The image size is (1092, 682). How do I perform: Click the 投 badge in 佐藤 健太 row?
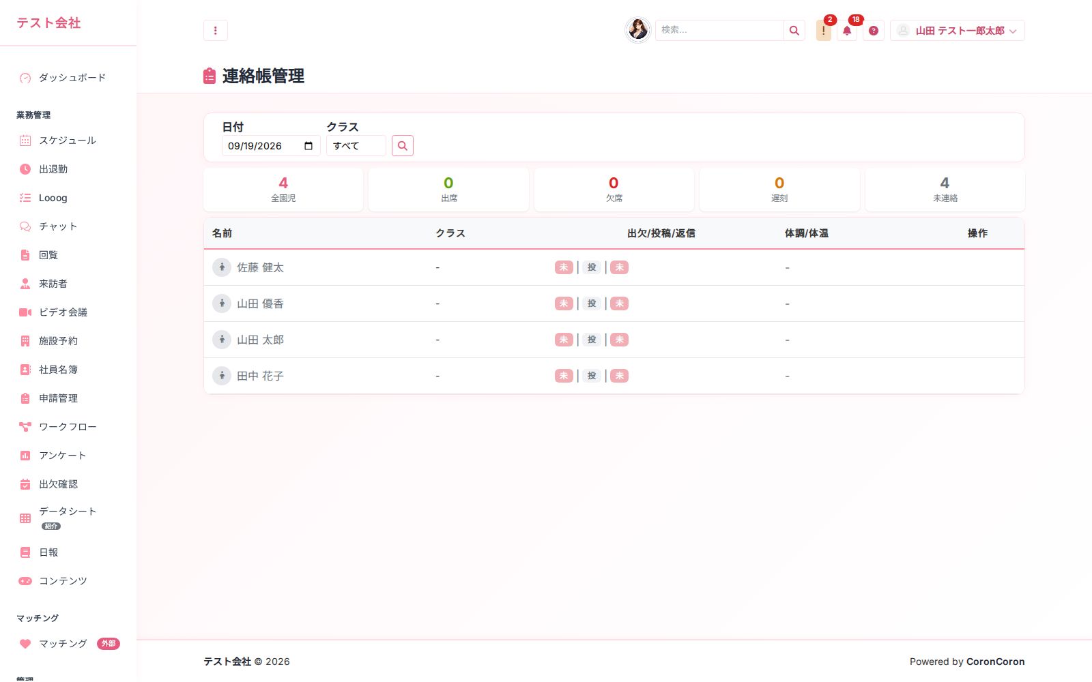click(592, 267)
